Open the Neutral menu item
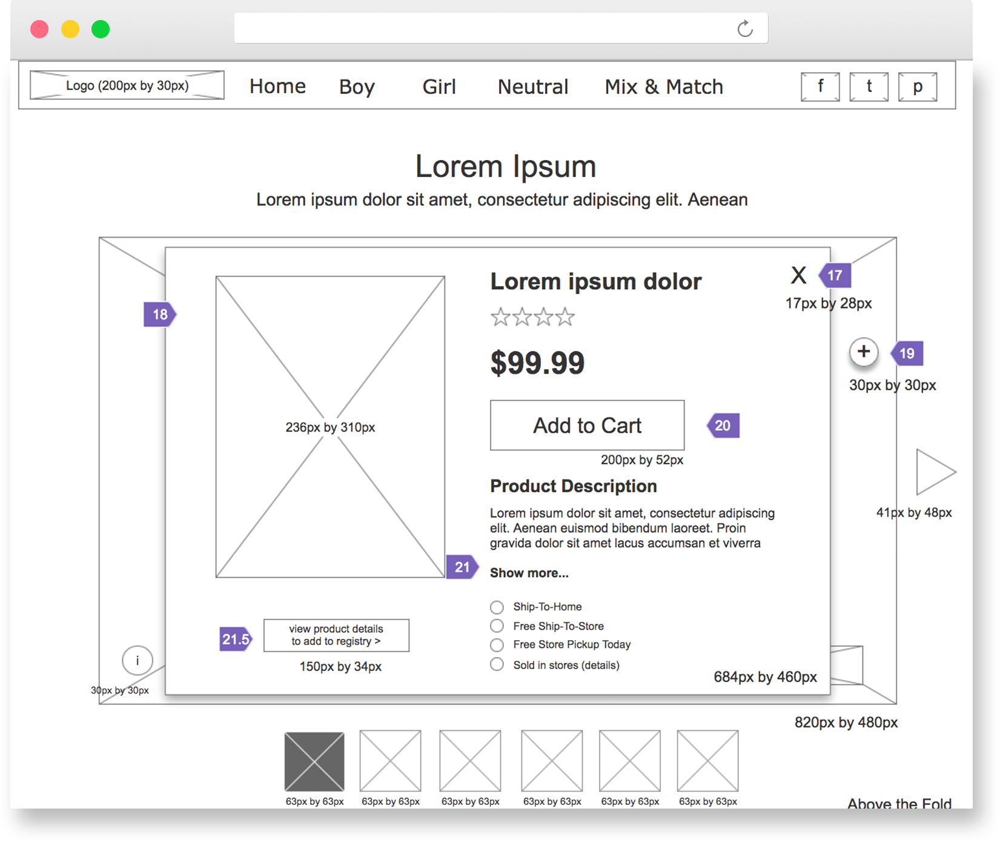This screenshot has width=1000, height=848. tap(533, 87)
